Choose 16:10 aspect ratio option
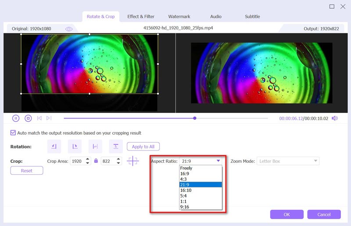The image size is (351, 226). [x=201, y=190]
